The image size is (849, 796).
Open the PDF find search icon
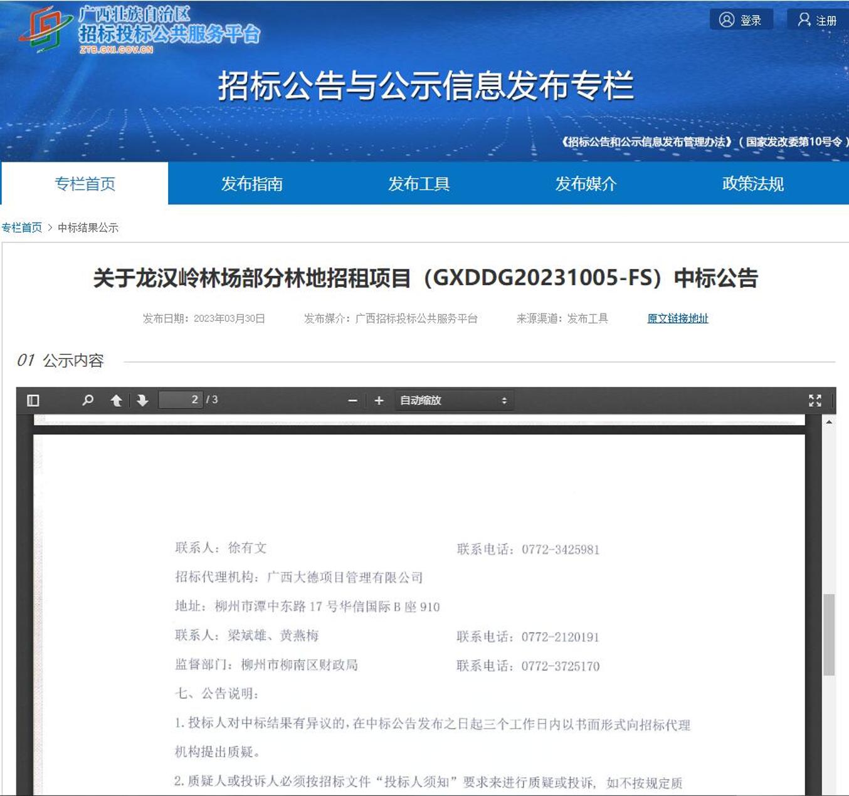click(x=88, y=400)
